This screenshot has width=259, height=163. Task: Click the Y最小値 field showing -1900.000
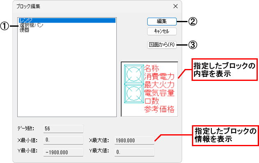coord(63,152)
